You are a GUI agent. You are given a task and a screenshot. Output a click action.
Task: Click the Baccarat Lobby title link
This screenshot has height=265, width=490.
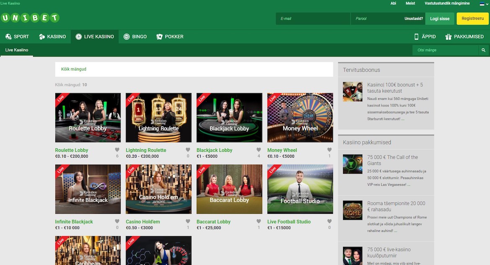[214, 221]
